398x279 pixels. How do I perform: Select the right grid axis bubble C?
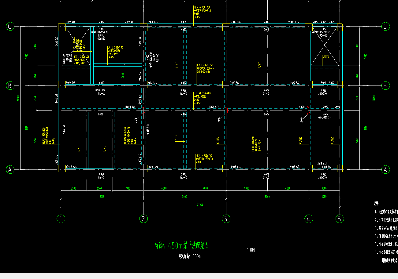[385, 27]
